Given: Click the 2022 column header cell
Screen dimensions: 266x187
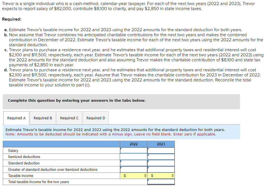Looking at the screenshot, I should (x=134, y=144).
